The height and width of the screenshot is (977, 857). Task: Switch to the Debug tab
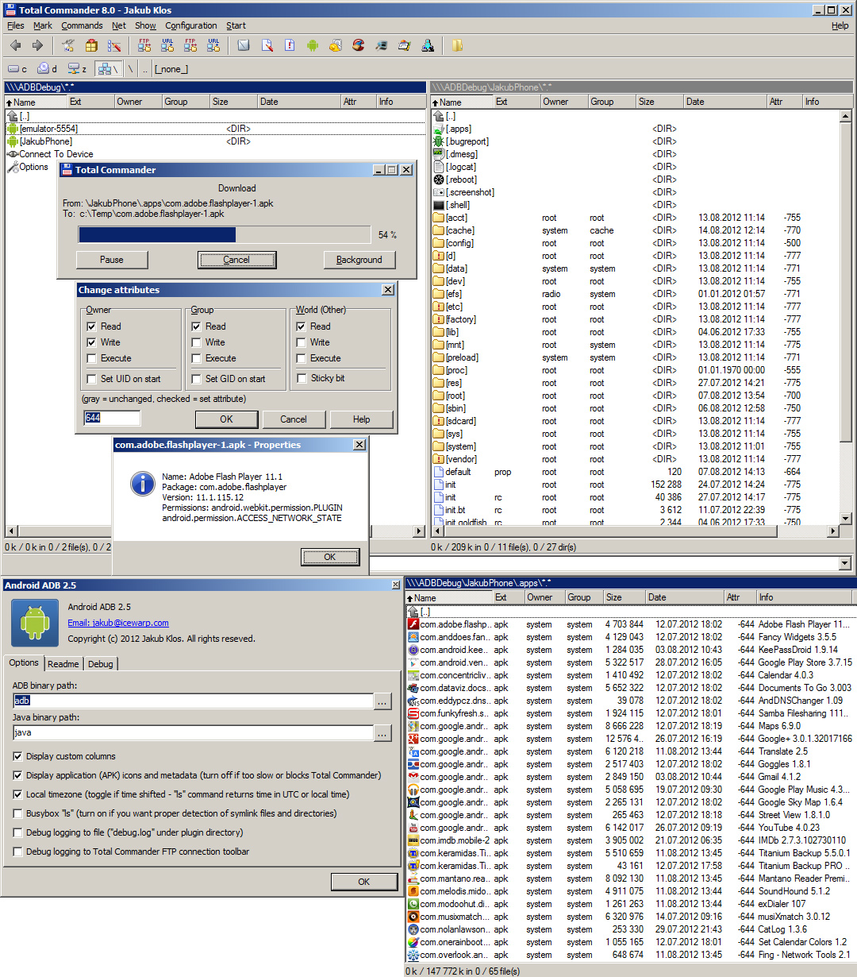(100, 664)
